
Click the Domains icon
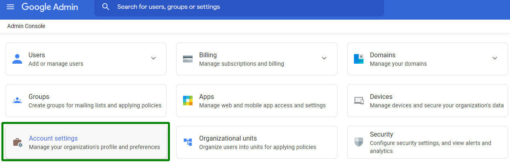coord(358,59)
